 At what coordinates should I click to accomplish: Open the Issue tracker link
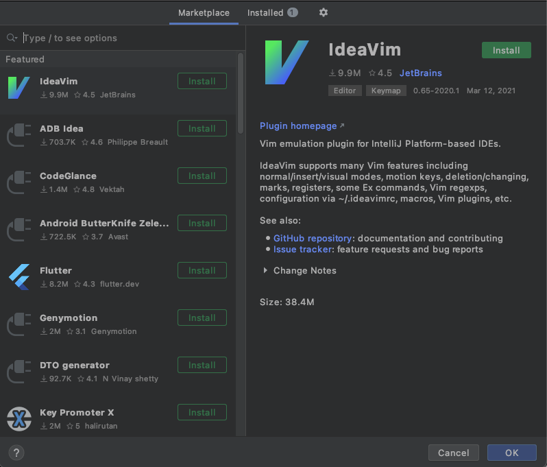tap(302, 249)
